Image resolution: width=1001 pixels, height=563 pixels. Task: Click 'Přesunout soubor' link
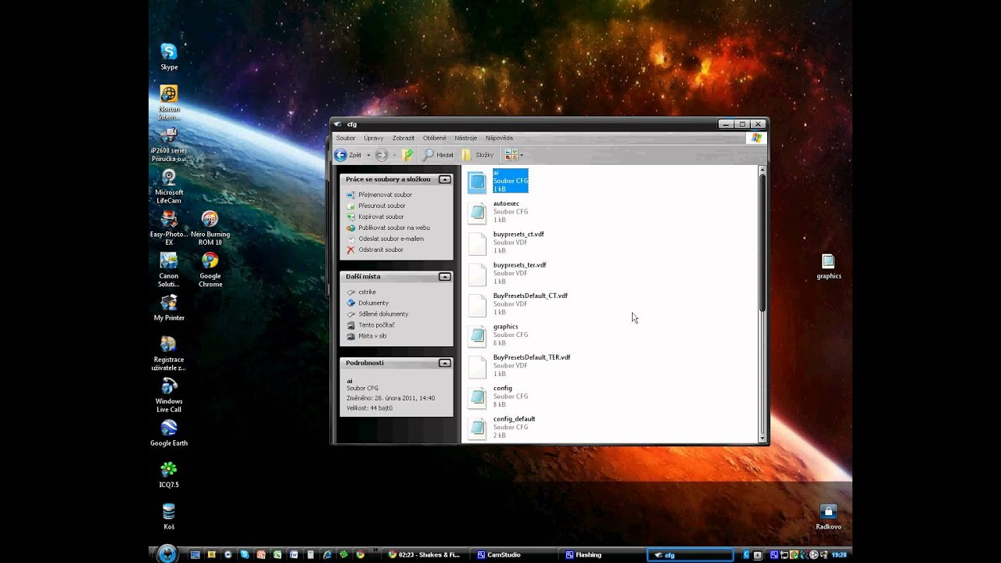tap(382, 206)
